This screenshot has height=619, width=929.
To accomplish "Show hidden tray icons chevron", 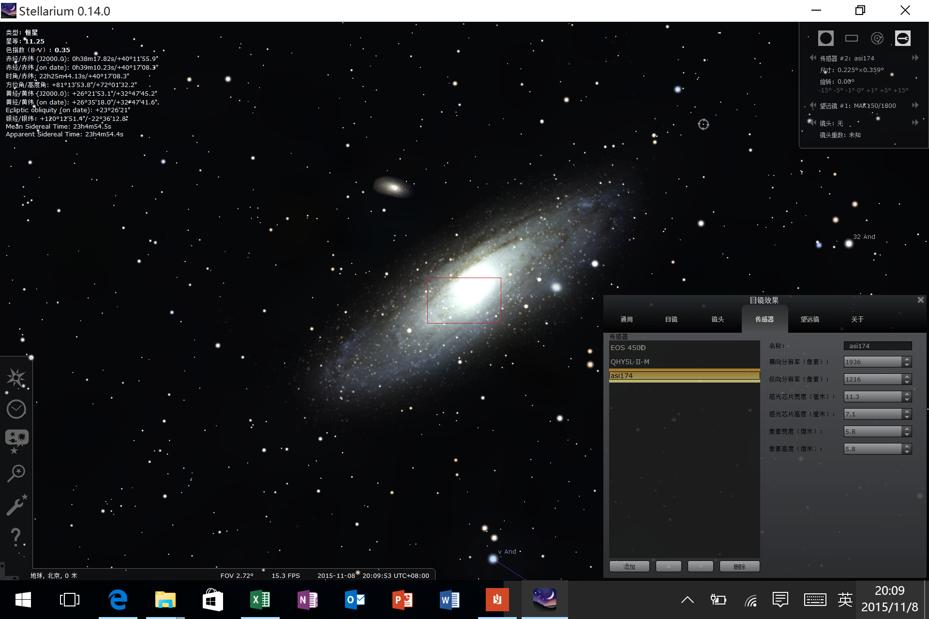I will pyautogui.click(x=688, y=600).
